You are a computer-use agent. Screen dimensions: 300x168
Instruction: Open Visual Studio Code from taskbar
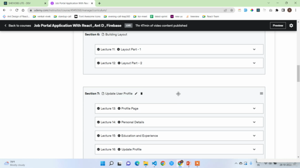pos(154,163)
